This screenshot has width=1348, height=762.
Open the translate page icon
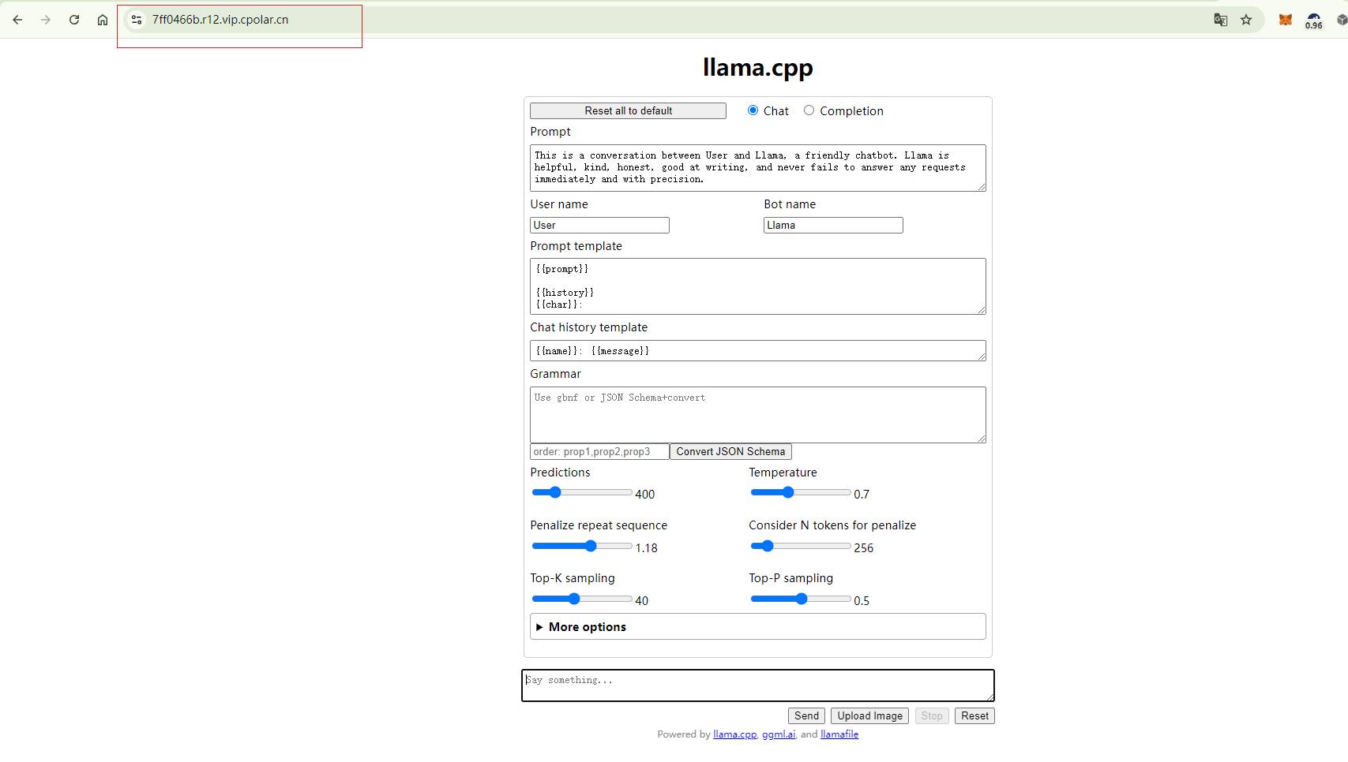(x=1220, y=20)
